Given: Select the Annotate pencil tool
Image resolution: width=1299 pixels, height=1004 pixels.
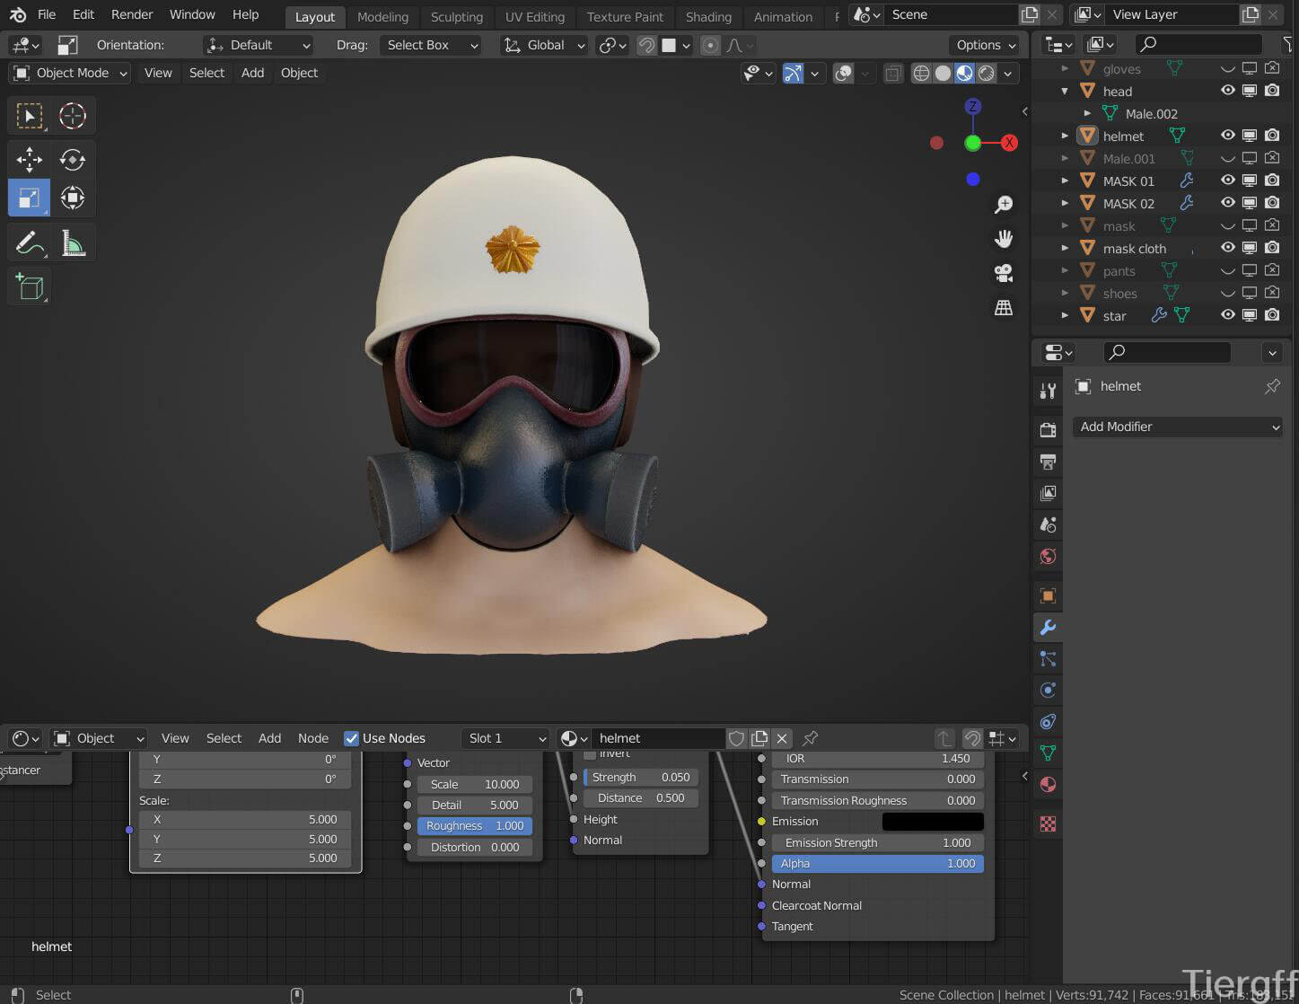Looking at the screenshot, I should pos(30,243).
